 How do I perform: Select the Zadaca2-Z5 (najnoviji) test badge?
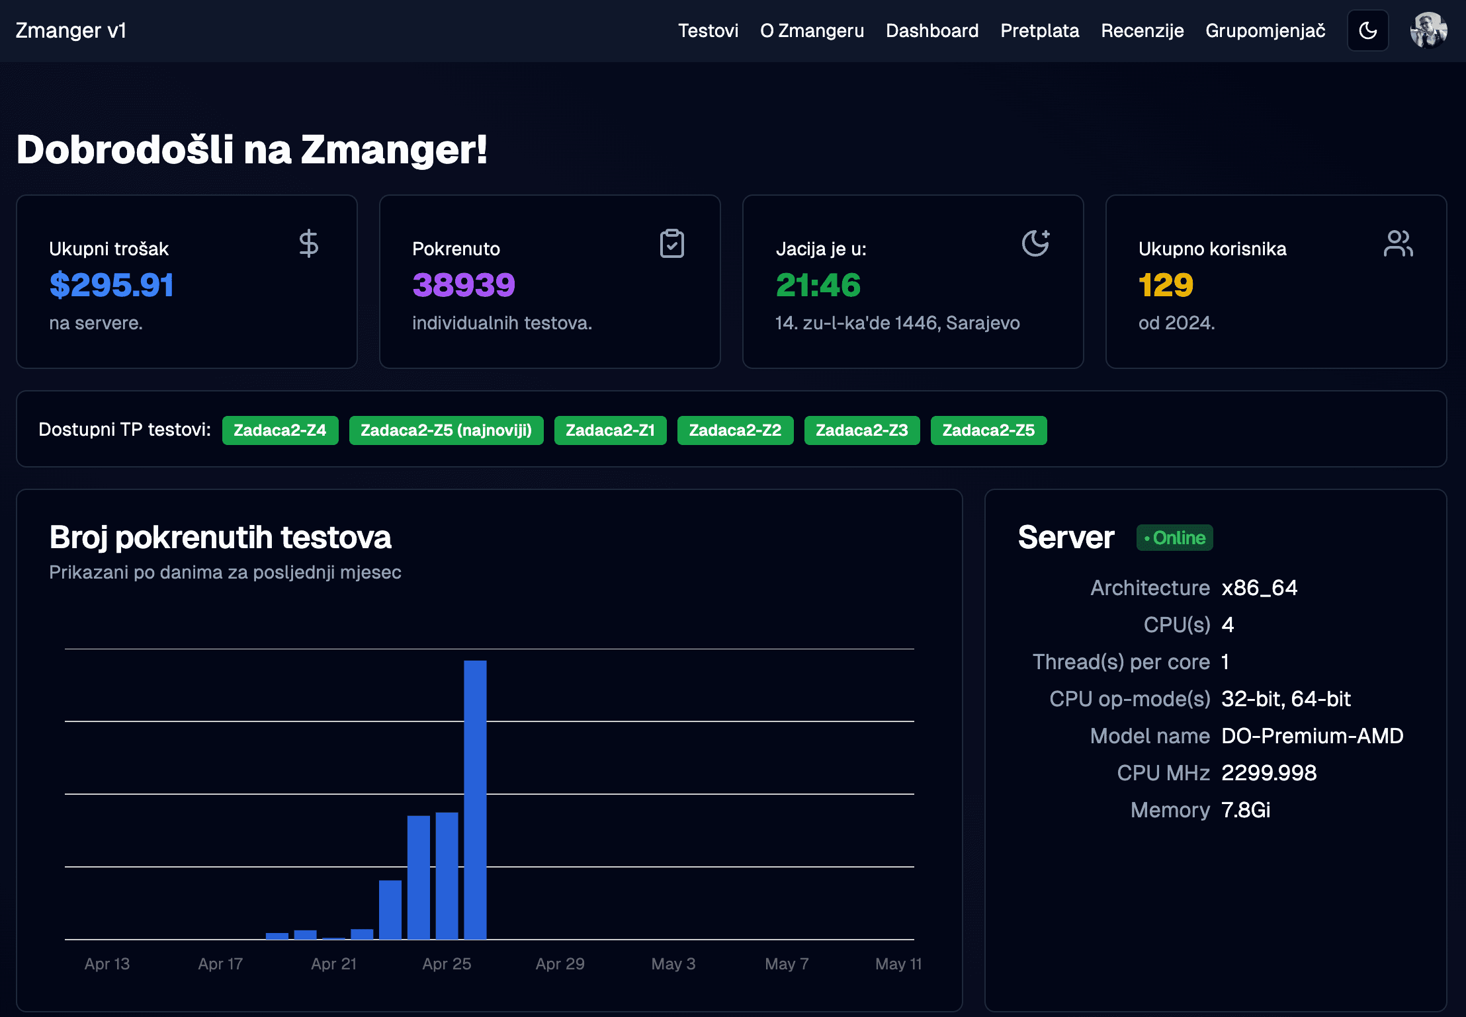click(446, 430)
